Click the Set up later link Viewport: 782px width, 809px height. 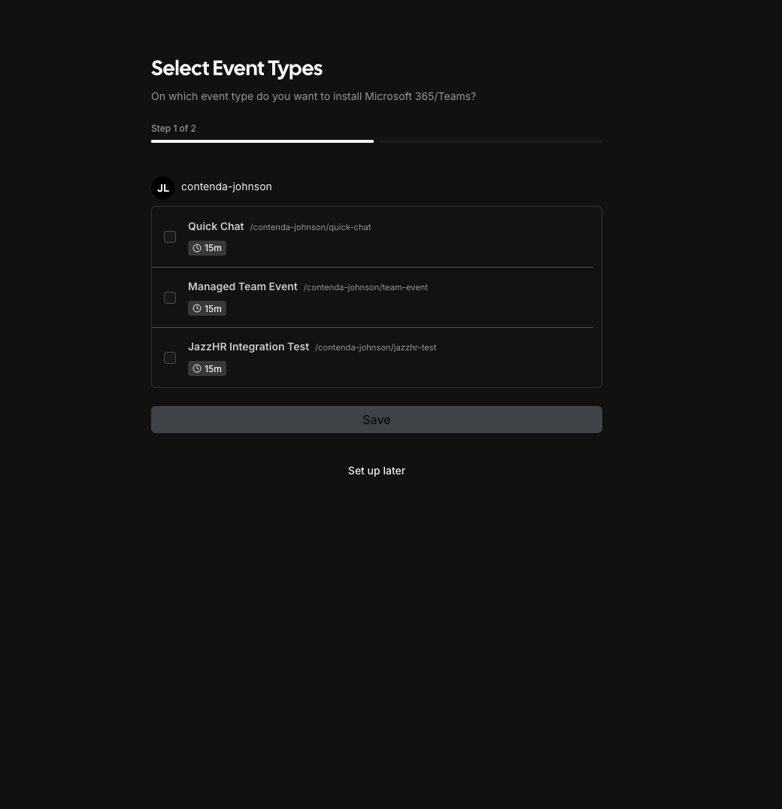coord(376,470)
